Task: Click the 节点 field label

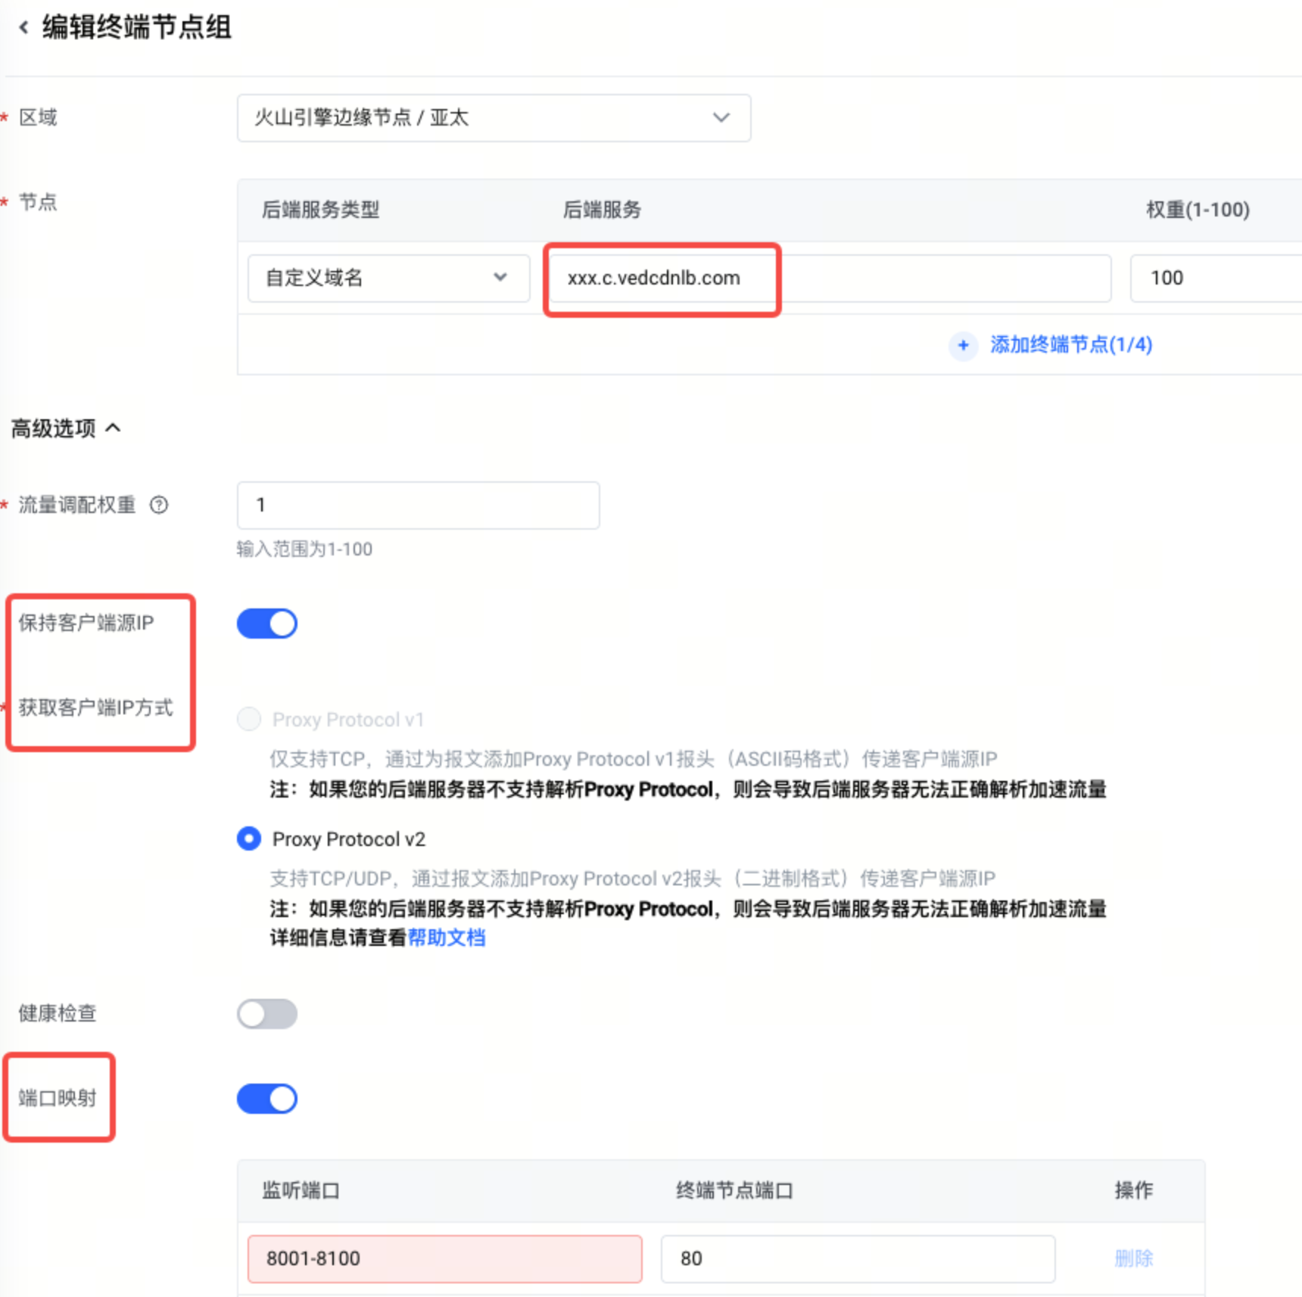Action: click(38, 202)
